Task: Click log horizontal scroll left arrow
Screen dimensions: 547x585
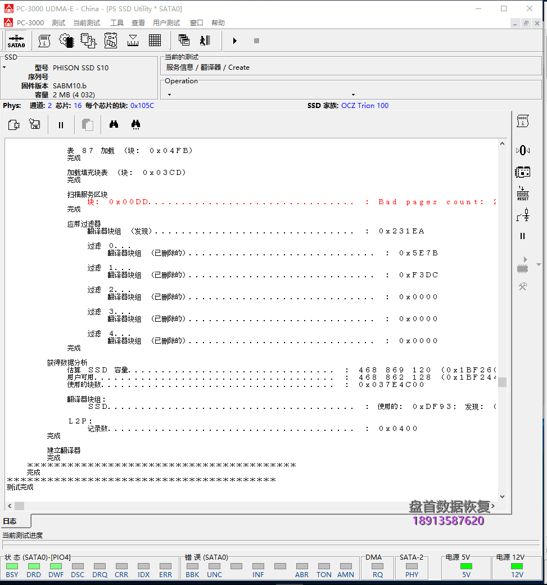Action: pos(10,506)
